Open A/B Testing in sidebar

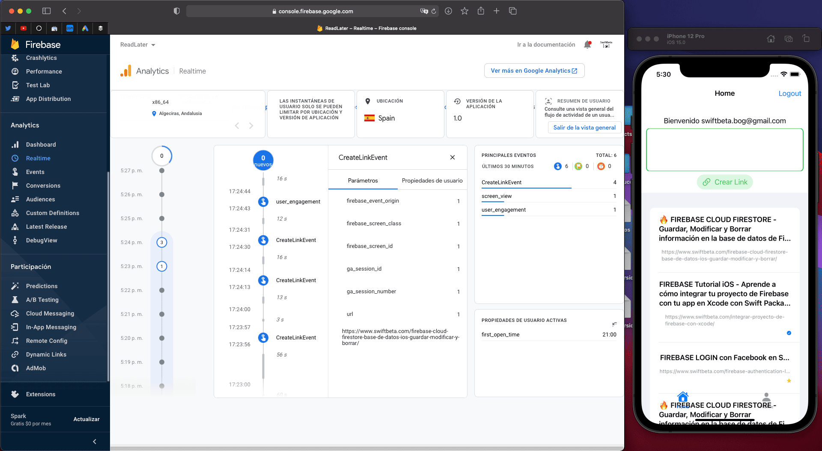[x=42, y=300]
